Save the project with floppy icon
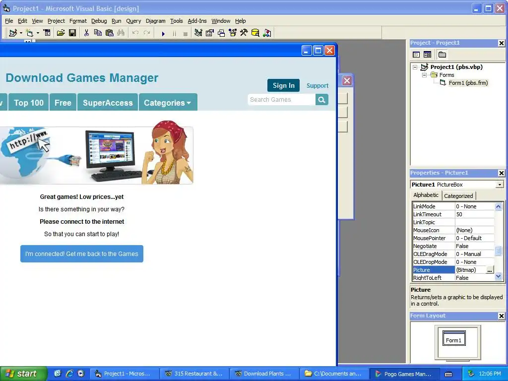 tap(72, 33)
